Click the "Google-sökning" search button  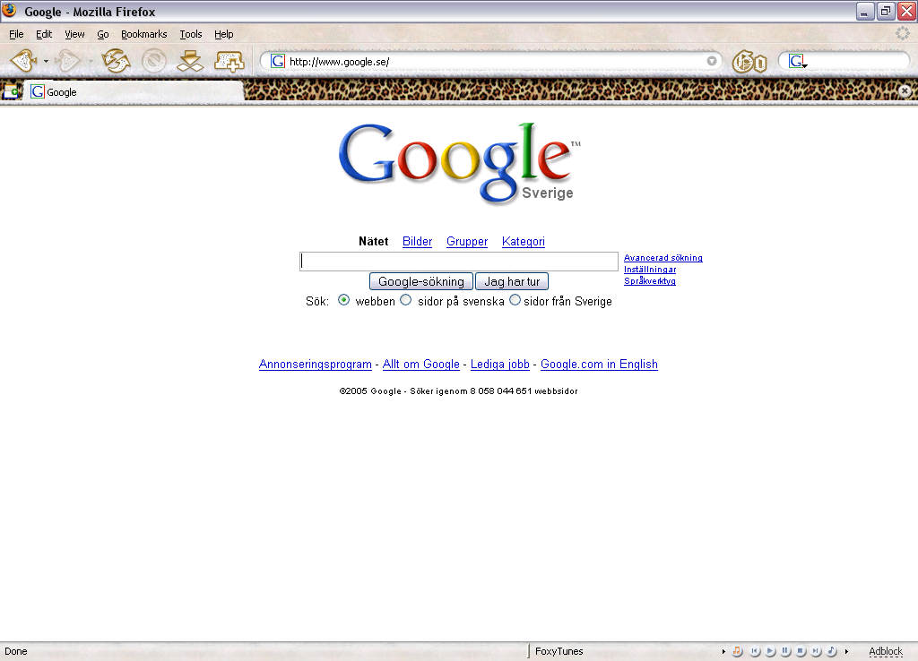[420, 281]
